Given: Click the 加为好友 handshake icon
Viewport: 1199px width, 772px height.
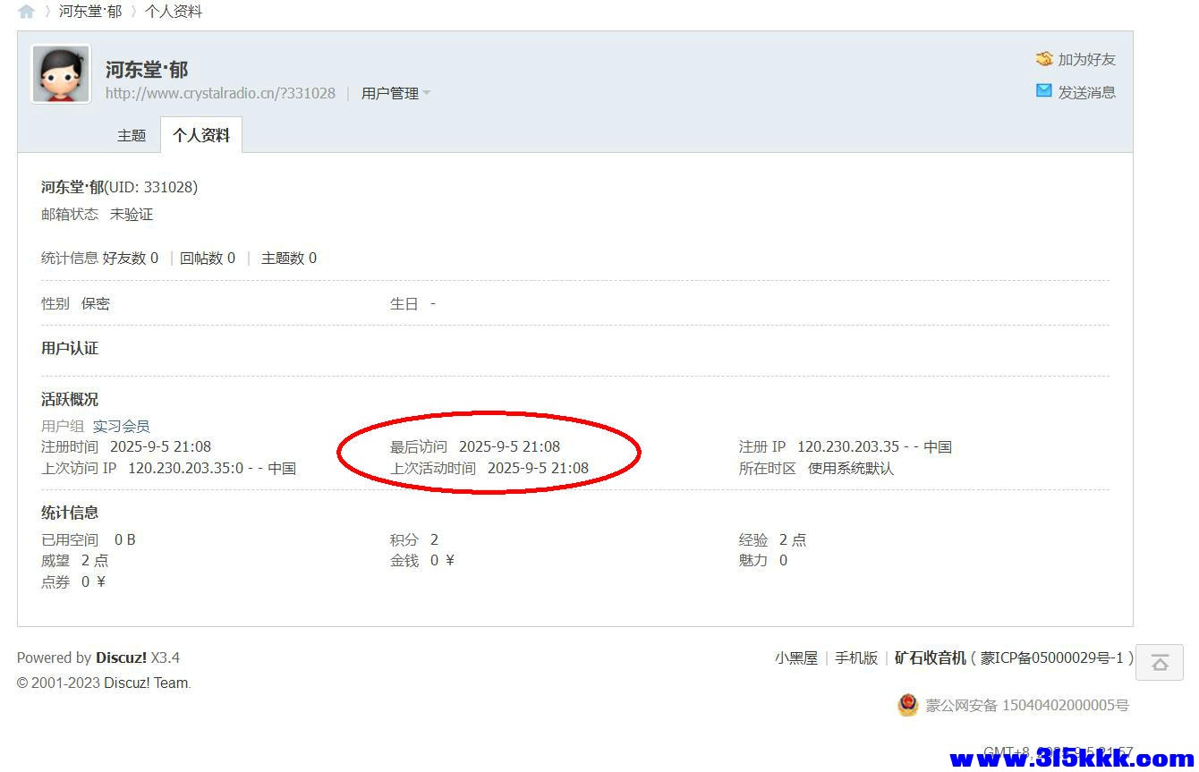Looking at the screenshot, I should pyautogui.click(x=1043, y=59).
